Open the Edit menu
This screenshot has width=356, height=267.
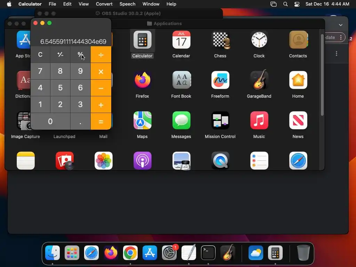(x=67, y=4)
